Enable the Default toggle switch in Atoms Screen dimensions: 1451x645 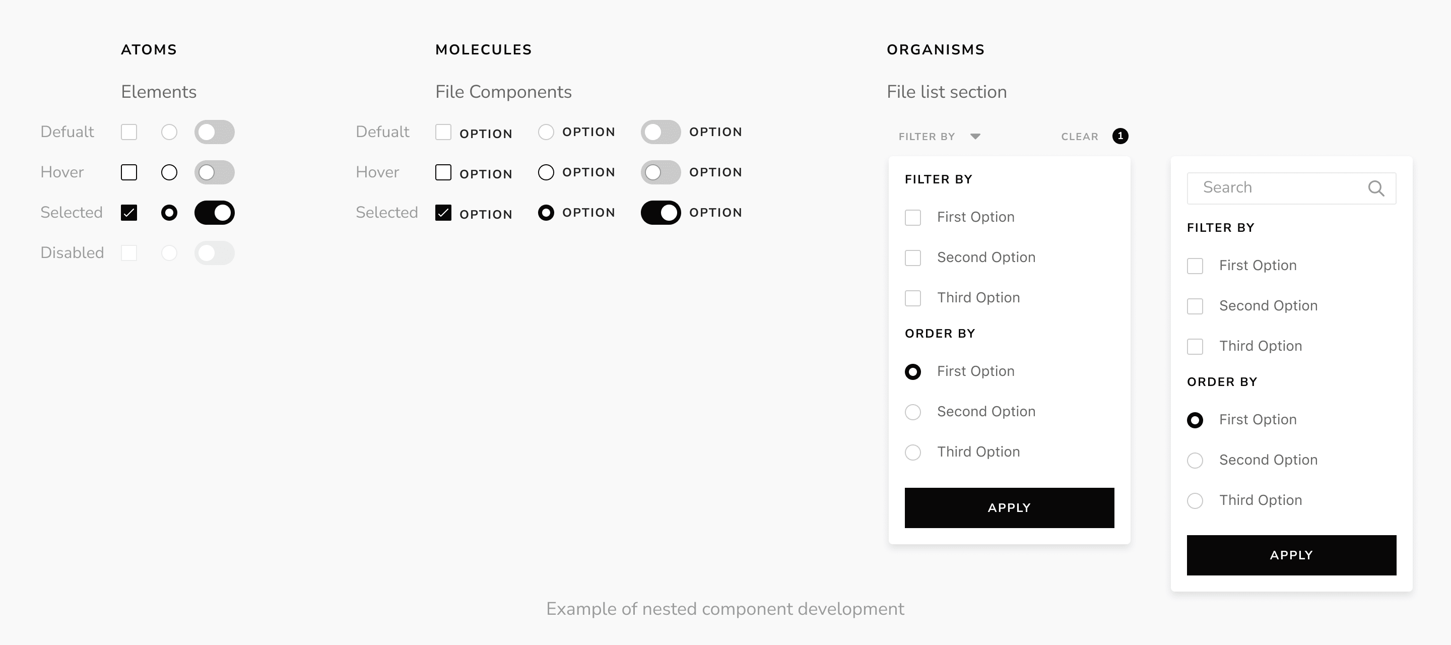215,132
